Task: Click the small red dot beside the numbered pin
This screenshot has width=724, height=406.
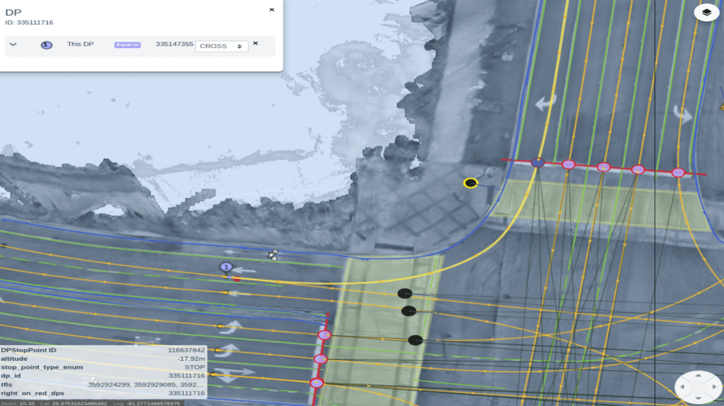Action: coord(237,279)
